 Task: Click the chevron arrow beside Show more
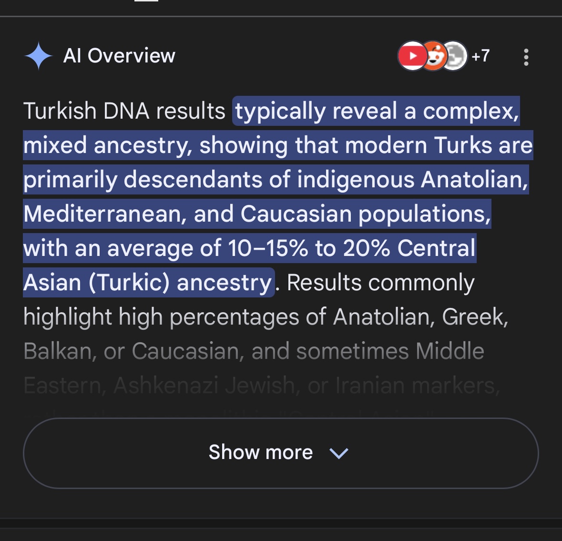click(339, 453)
